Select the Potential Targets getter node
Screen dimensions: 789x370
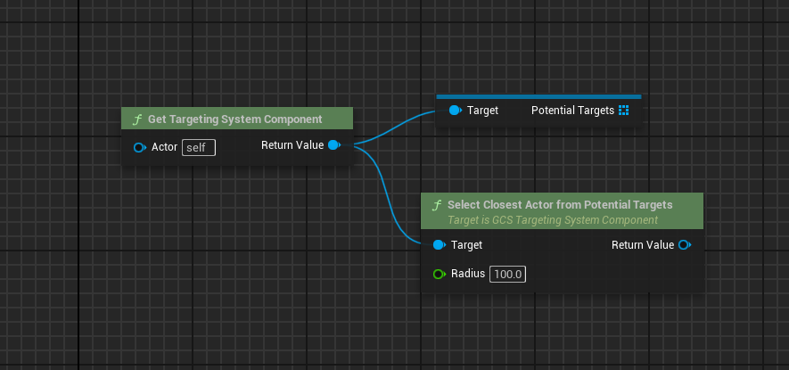(x=538, y=111)
